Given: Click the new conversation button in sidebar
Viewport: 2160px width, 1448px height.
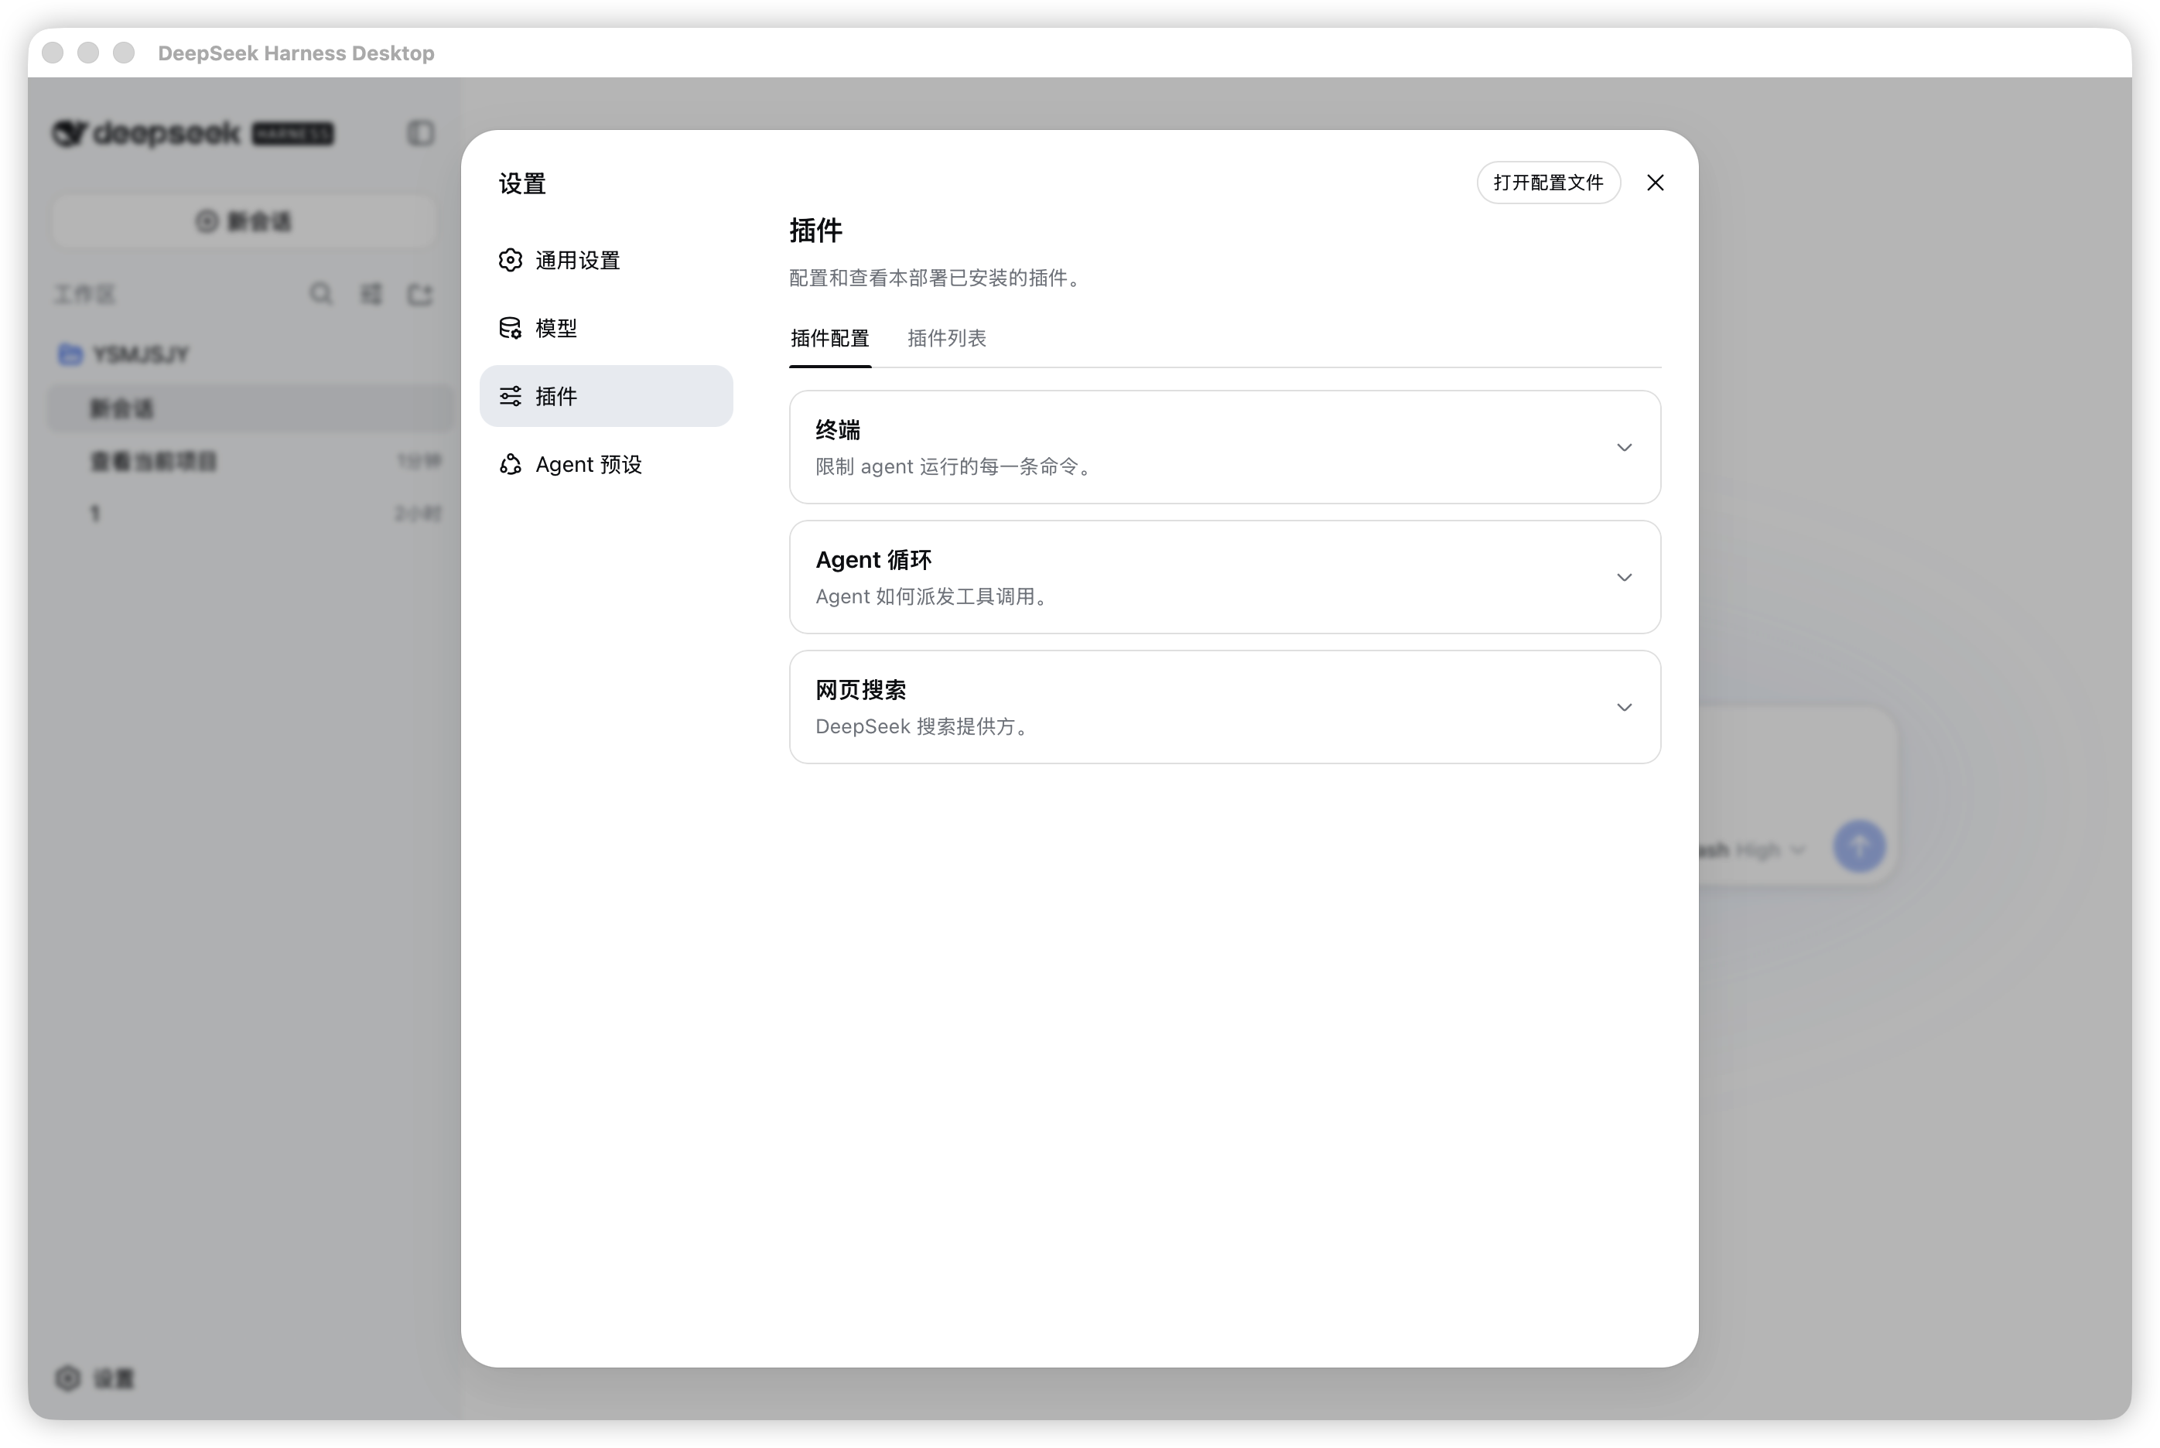Looking at the screenshot, I should click(244, 222).
